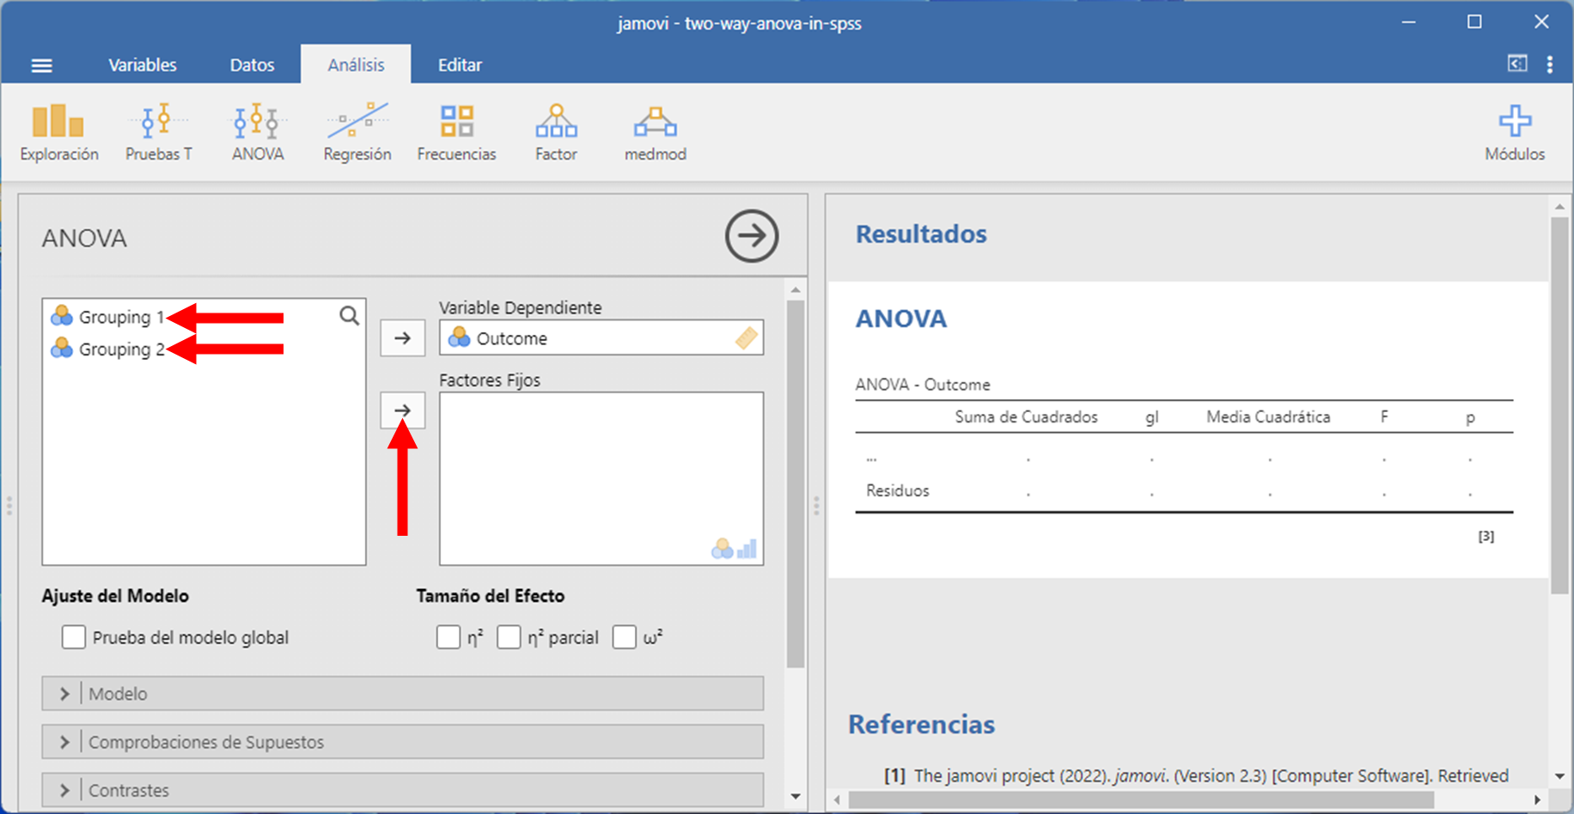Click the ANOVA ribbon icon
The height and width of the screenshot is (814, 1574).
(x=258, y=132)
